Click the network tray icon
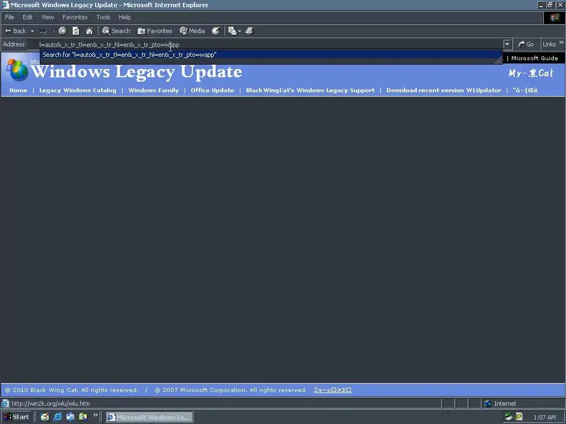The image size is (566, 424). tap(509, 417)
